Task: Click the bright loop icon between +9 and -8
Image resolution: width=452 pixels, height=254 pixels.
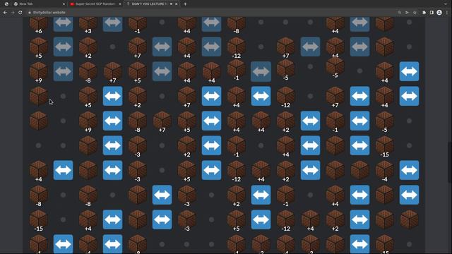Action: coord(113,121)
